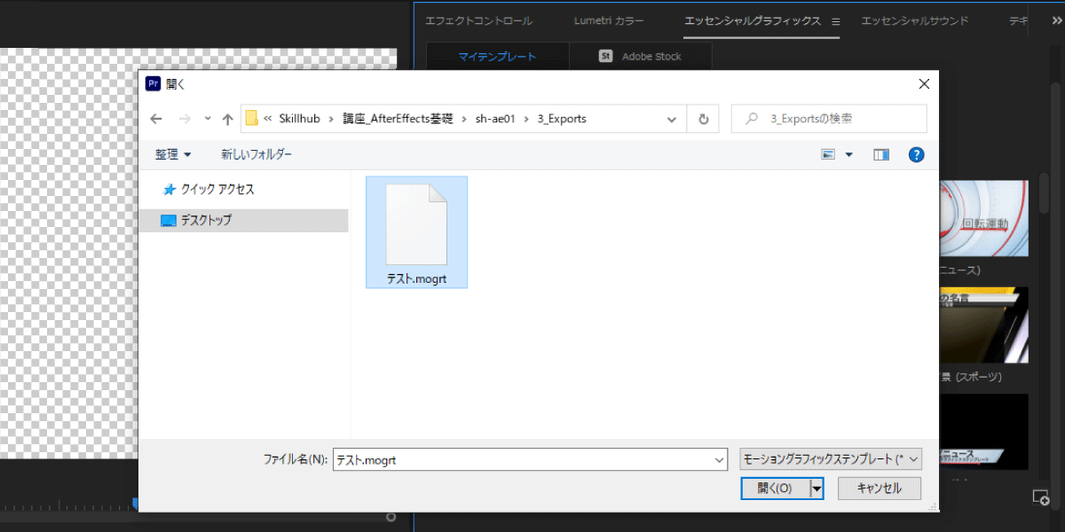1065x532 pixels.
Task: Switch to Lumetri カラー tab in Premiere
Action: (609, 20)
